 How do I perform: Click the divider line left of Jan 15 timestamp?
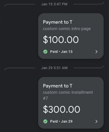[x=20, y=5]
